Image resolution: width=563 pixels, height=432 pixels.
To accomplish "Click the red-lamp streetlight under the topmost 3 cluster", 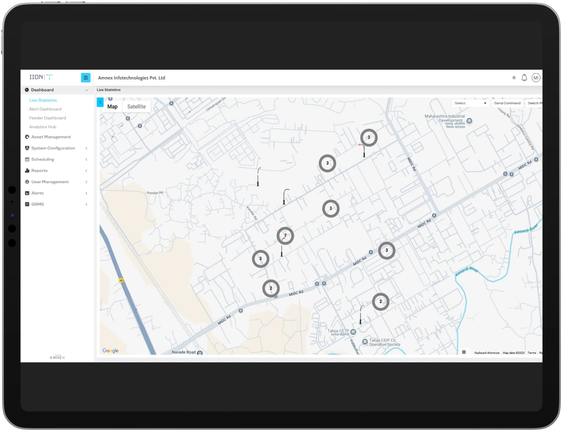I will [x=362, y=150].
